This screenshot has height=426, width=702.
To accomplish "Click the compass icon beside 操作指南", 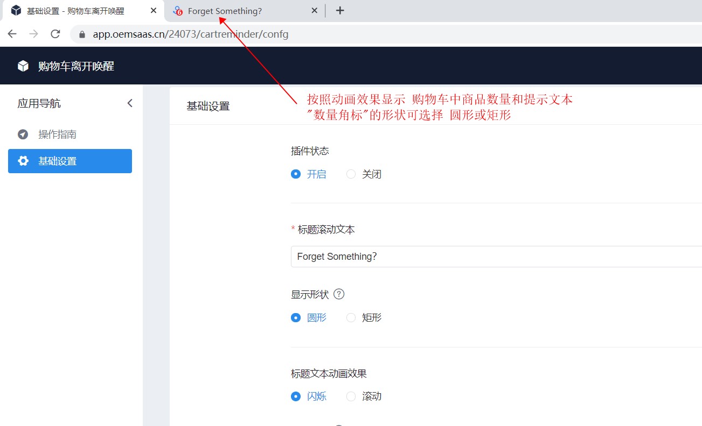I will click(23, 134).
